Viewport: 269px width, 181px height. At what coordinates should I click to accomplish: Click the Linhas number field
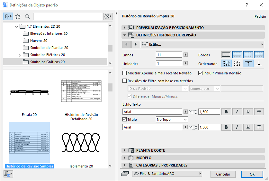point(169,55)
